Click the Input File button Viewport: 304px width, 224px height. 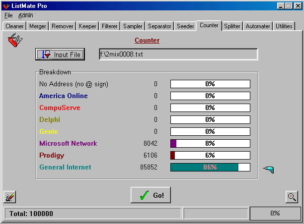point(60,54)
